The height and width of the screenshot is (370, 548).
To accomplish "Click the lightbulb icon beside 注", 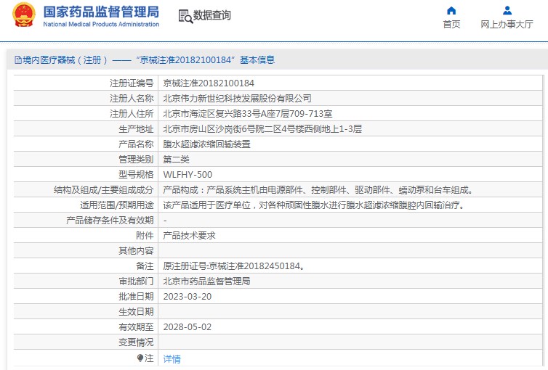I will click(x=140, y=358).
